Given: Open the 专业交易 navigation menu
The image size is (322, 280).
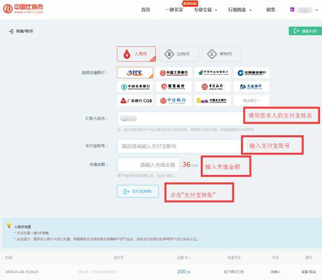Looking at the screenshot, I should [x=205, y=10].
